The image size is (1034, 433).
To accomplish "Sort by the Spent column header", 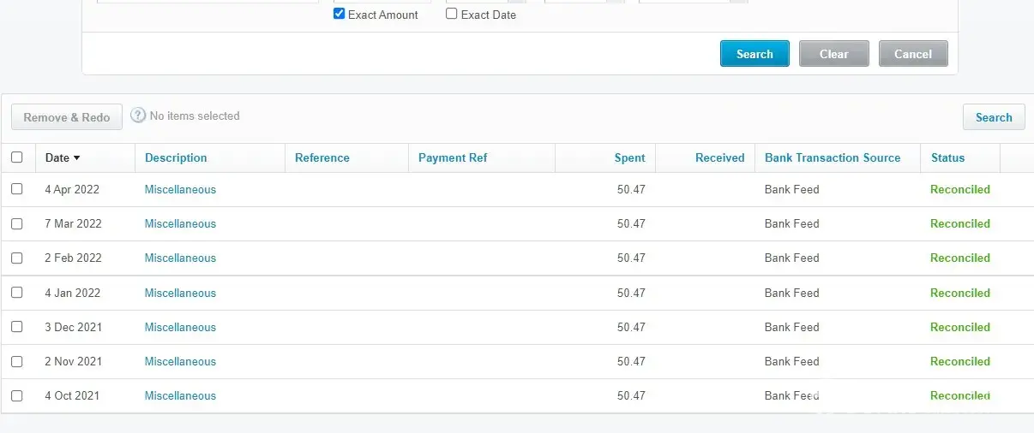I will (x=630, y=157).
